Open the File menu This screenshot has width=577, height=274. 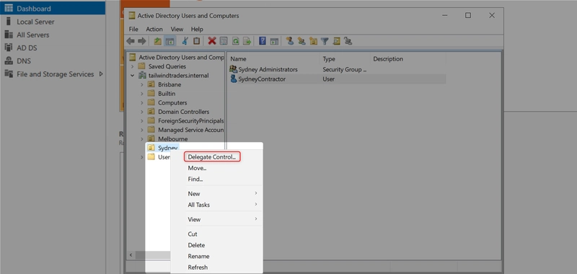click(x=133, y=29)
